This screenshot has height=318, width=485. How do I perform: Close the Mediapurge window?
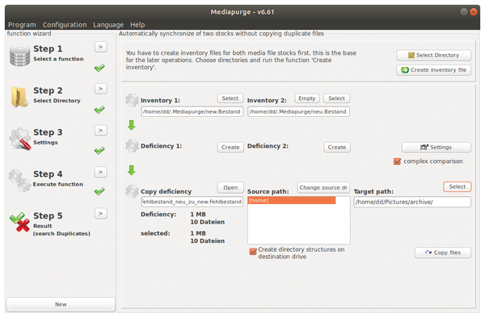coord(473,12)
